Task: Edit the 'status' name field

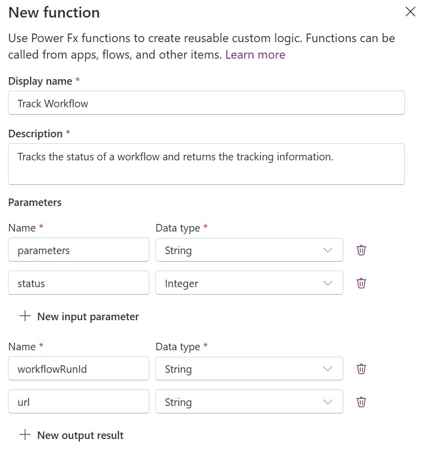Action: [79, 283]
